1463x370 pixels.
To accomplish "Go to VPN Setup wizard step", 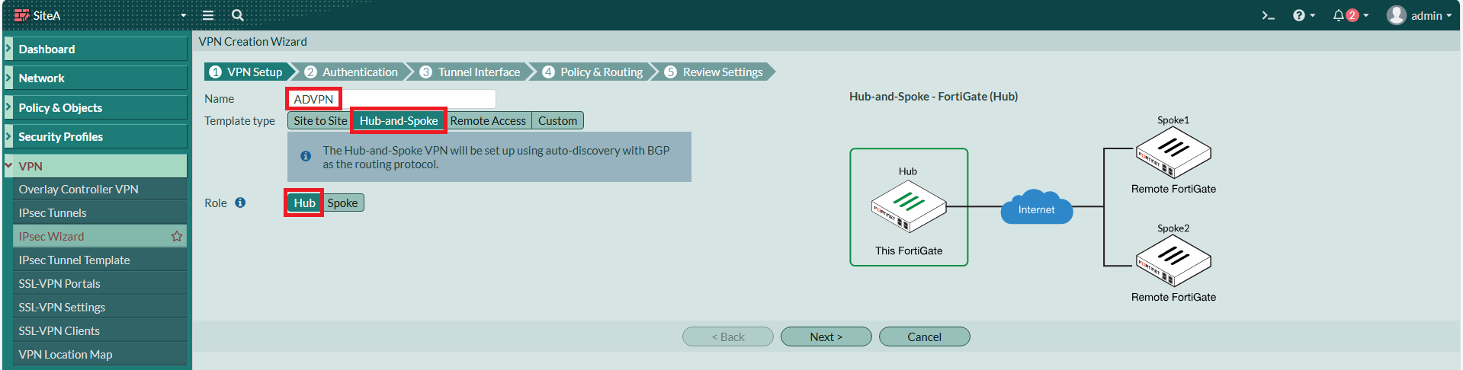I will point(246,72).
